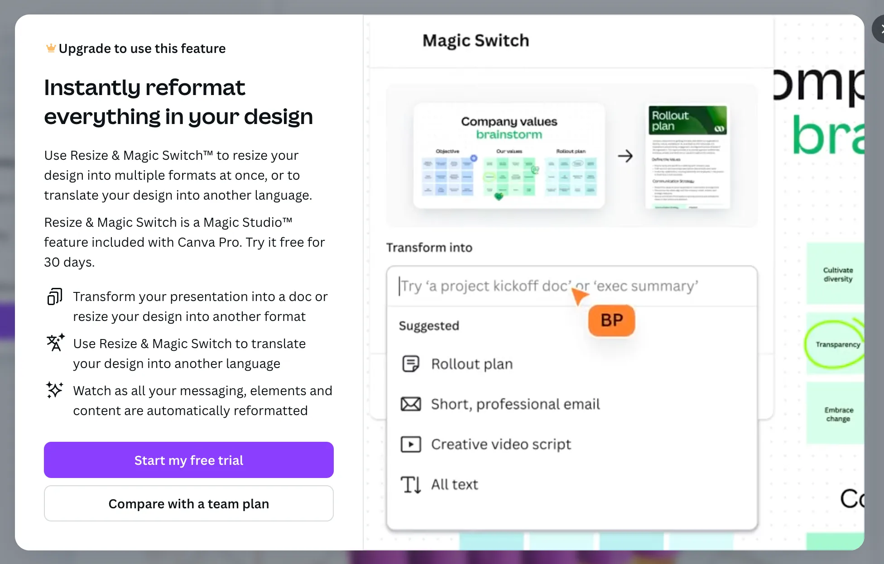Click the resize pages icon
Screen dimensions: 884x564
[x=55, y=296]
